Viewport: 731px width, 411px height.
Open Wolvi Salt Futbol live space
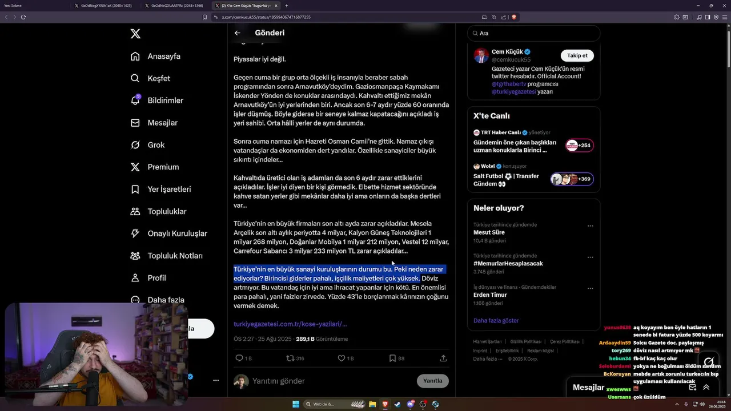pos(534,175)
